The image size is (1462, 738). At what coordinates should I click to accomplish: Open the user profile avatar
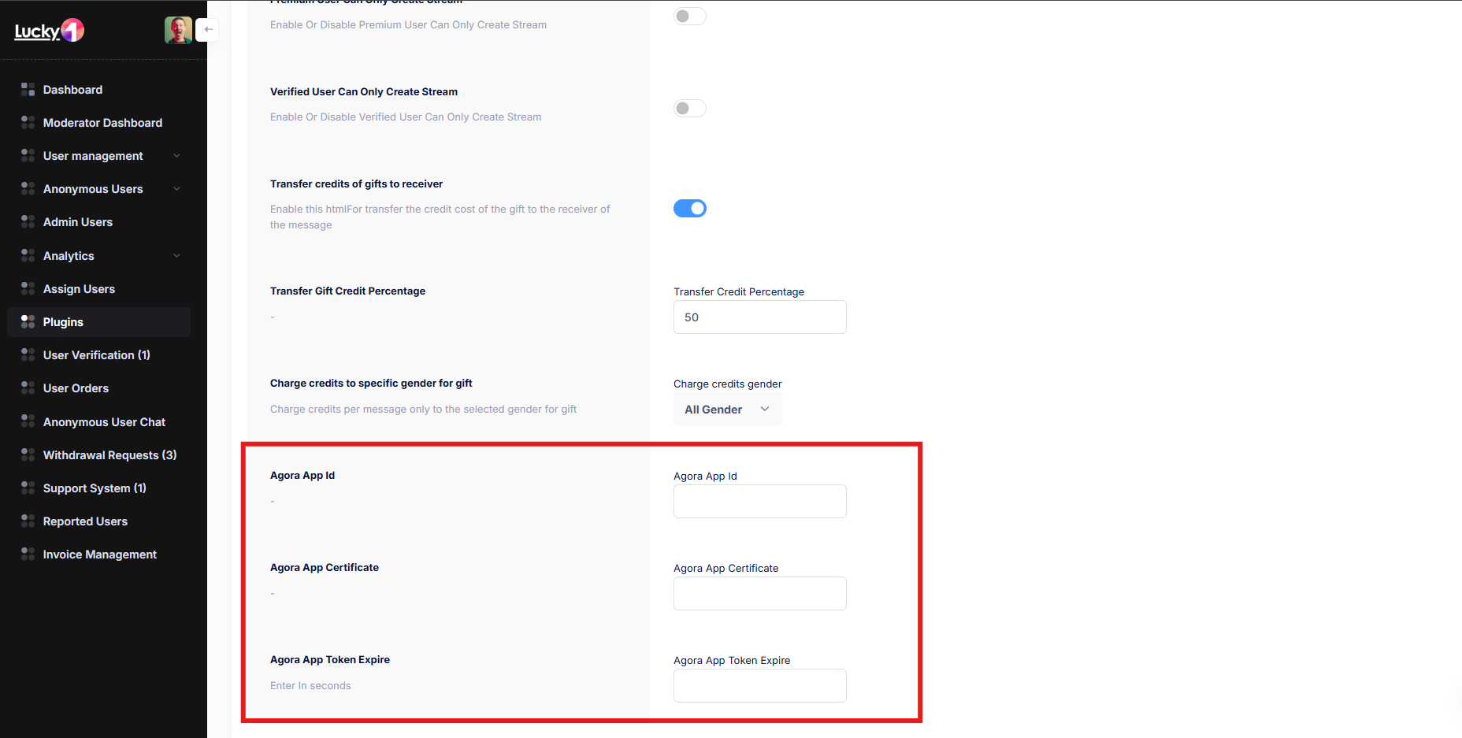pos(178,30)
